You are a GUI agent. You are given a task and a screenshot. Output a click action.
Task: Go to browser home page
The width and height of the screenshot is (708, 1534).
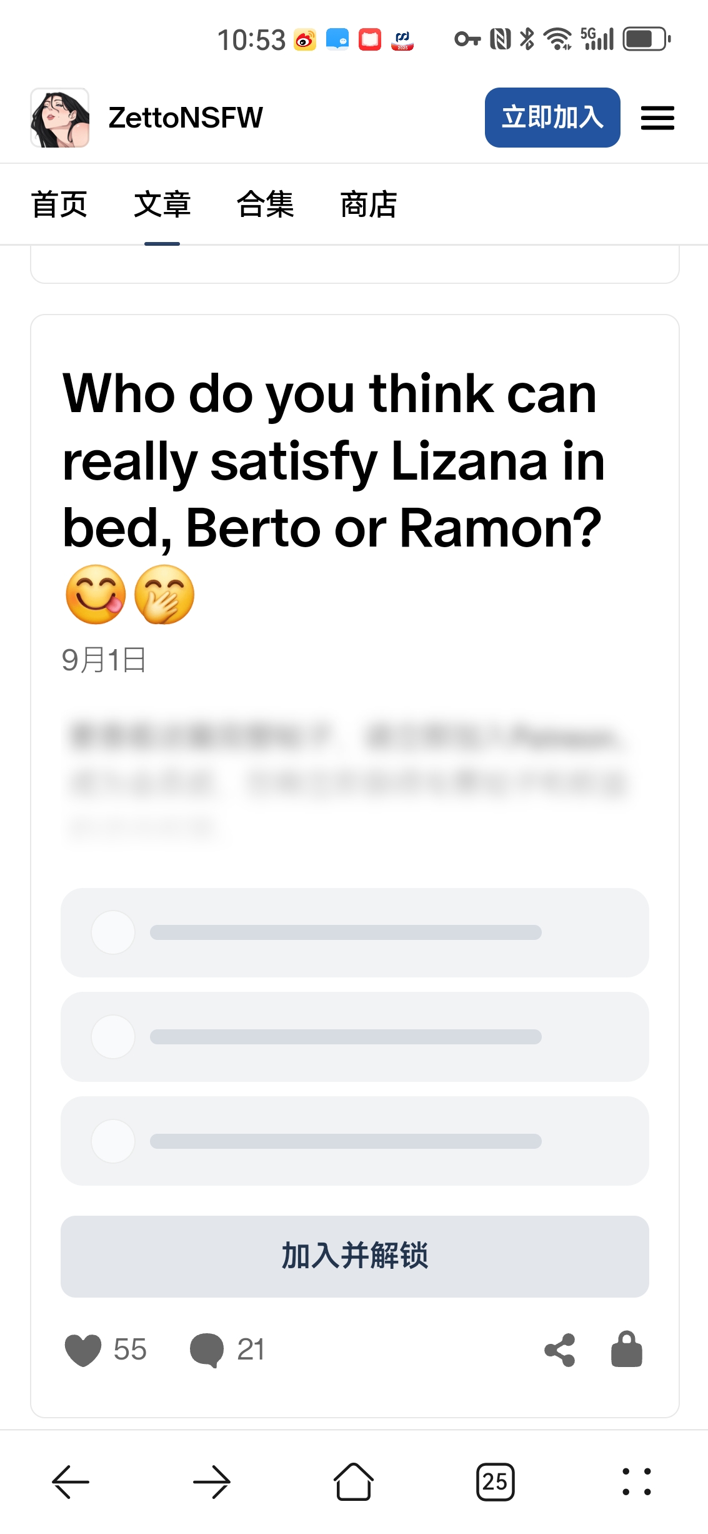354,1481
